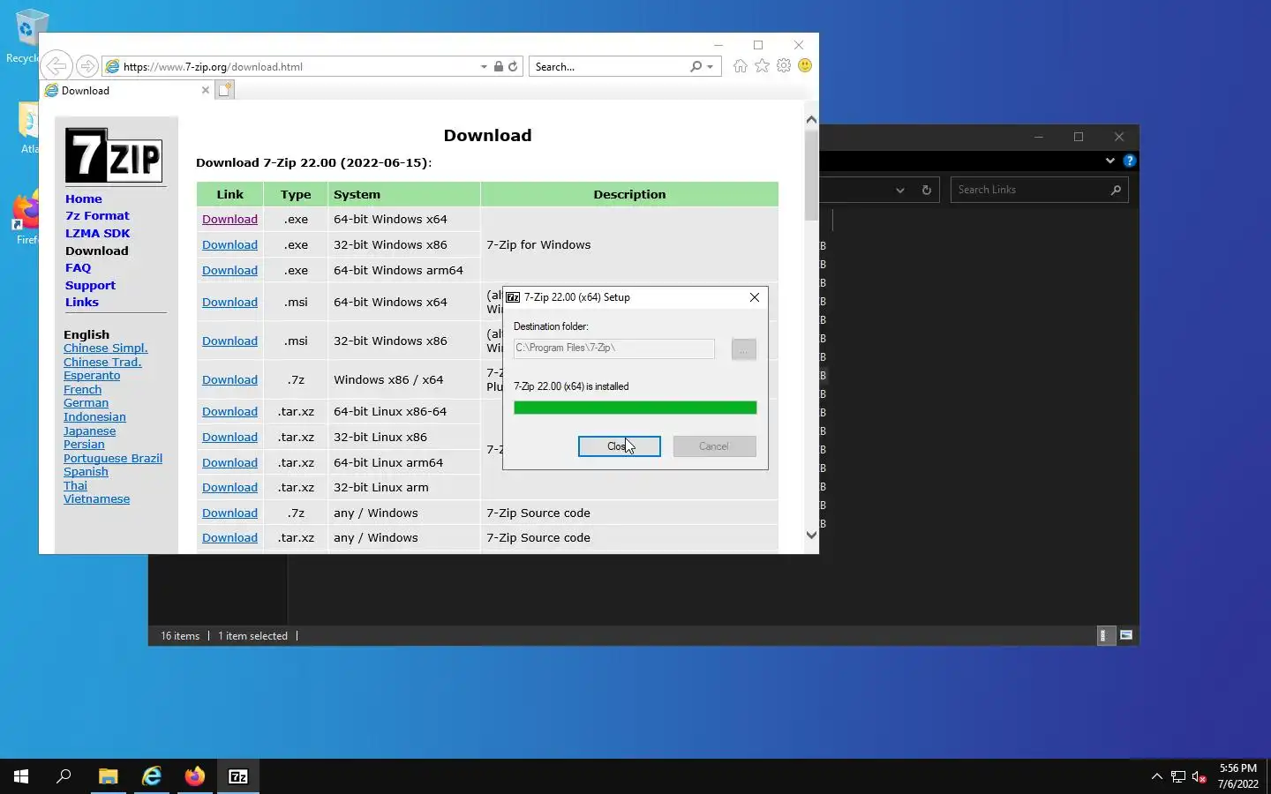The height and width of the screenshot is (794, 1271).
Task: Download the .tar.xz 64-bit Linux x86-64 archive
Action: (x=229, y=411)
